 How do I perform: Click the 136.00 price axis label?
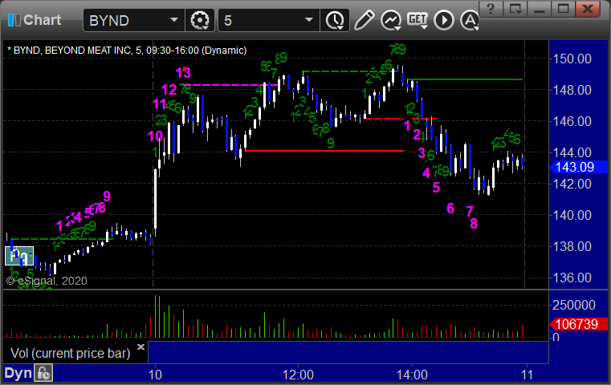point(572,278)
